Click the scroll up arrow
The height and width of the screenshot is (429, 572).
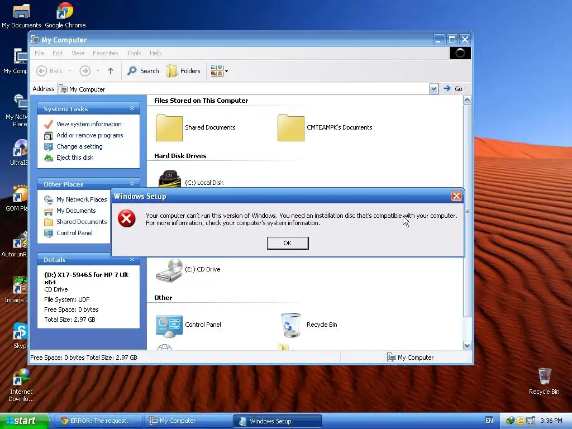pos(468,100)
